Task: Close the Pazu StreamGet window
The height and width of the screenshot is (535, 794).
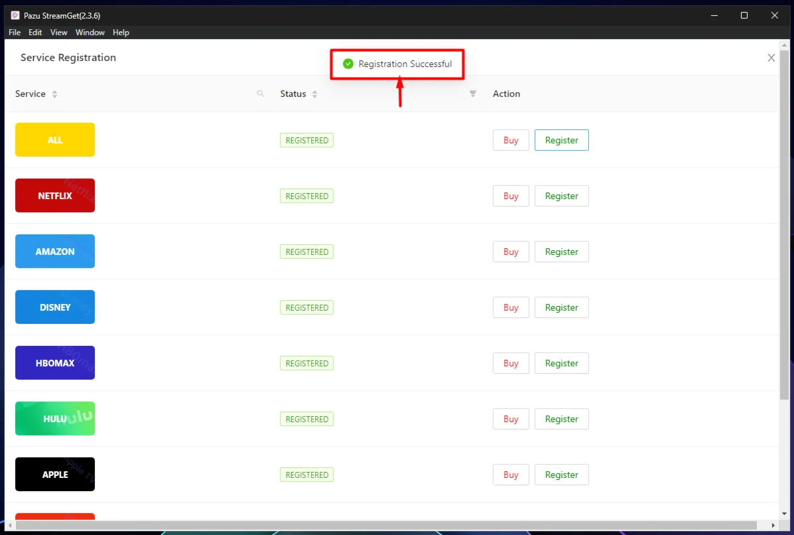Action: click(775, 15)
